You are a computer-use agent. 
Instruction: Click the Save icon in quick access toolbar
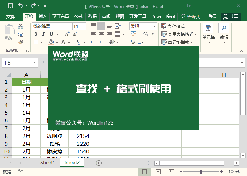coord(11,6)
